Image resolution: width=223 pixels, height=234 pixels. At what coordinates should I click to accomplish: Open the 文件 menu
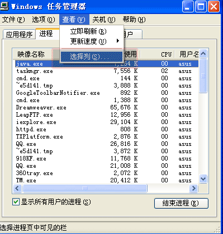[x=13, y=20]
